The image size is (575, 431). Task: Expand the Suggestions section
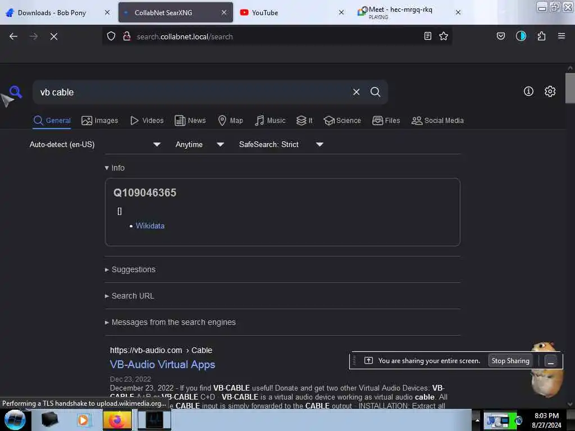[130, 269]
